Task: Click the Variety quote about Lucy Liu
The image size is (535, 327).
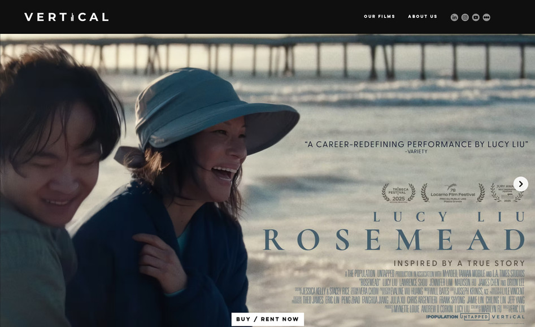Action: [416, 145]
